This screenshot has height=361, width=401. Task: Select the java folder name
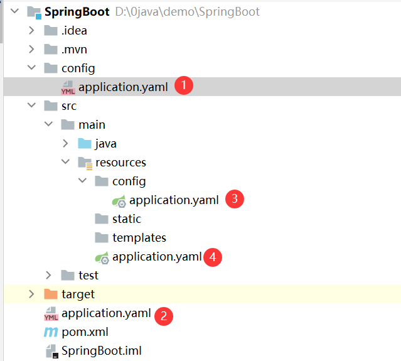(x=106, y=144)
